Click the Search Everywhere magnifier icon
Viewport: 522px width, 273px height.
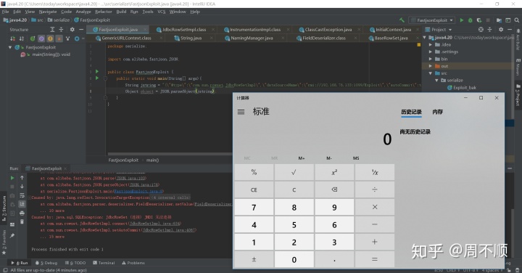(517, 20)
